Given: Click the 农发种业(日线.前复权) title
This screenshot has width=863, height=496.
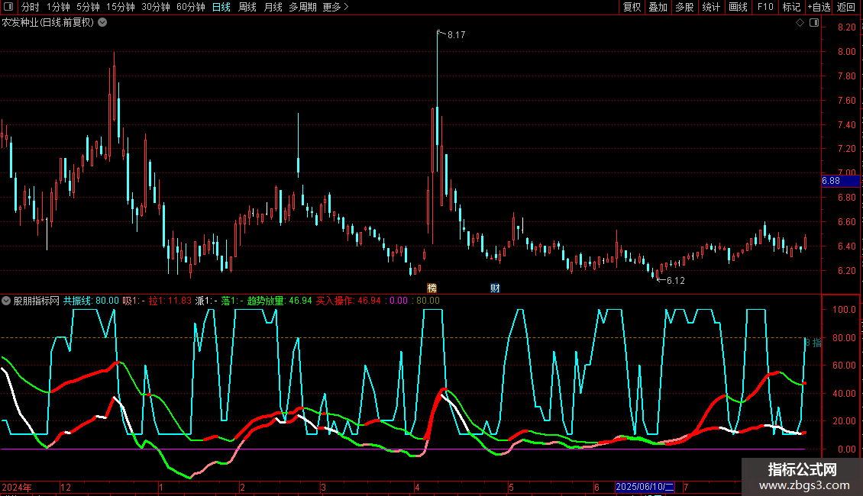Looking at the screenshot, I should (48, 22).
